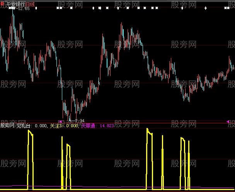This screenshot has height=192, width=235.
Task: Select the 见礼台 indicator label
Action: 25,125
